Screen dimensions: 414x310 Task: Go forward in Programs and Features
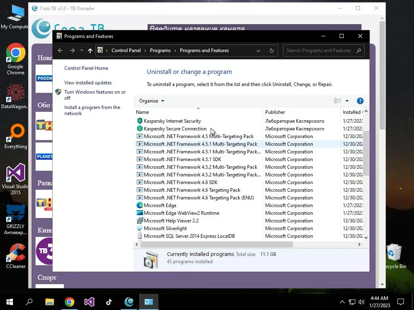72,50
